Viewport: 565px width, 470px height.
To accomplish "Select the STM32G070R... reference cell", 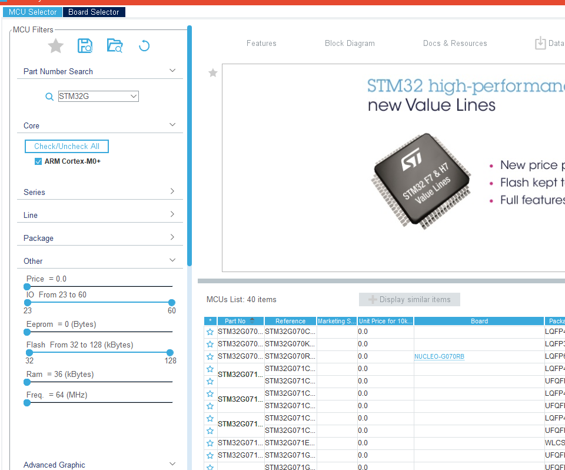I will [290, 356].
